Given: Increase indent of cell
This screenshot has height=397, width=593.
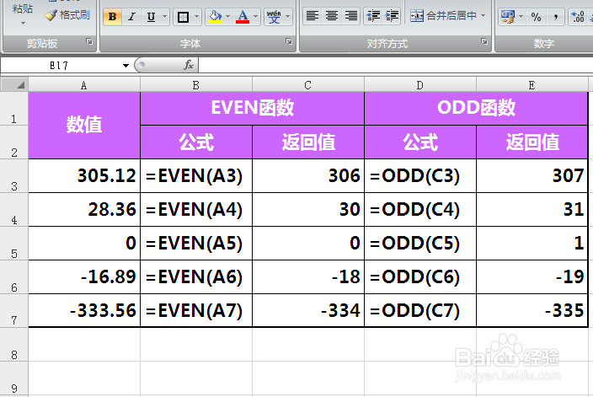Looking at the screenshot, I should [392, 16].
